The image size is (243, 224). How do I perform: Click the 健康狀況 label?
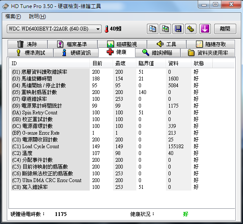[142, 214]
